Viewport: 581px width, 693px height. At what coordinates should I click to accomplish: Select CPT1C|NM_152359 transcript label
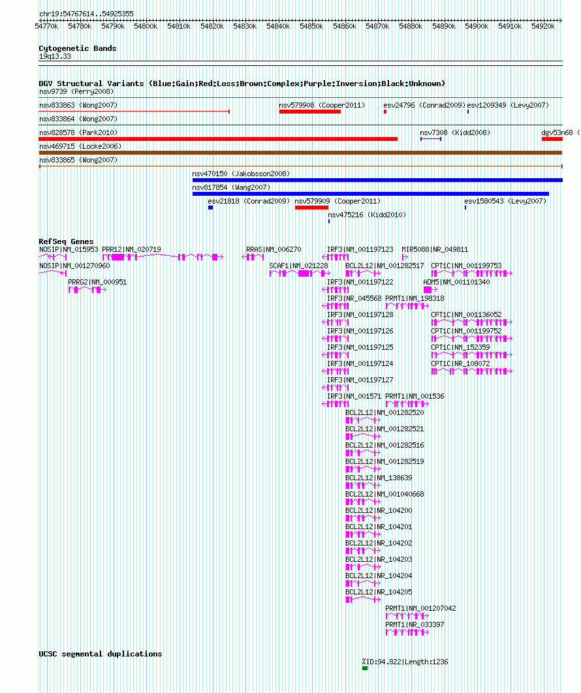(461, 347)
